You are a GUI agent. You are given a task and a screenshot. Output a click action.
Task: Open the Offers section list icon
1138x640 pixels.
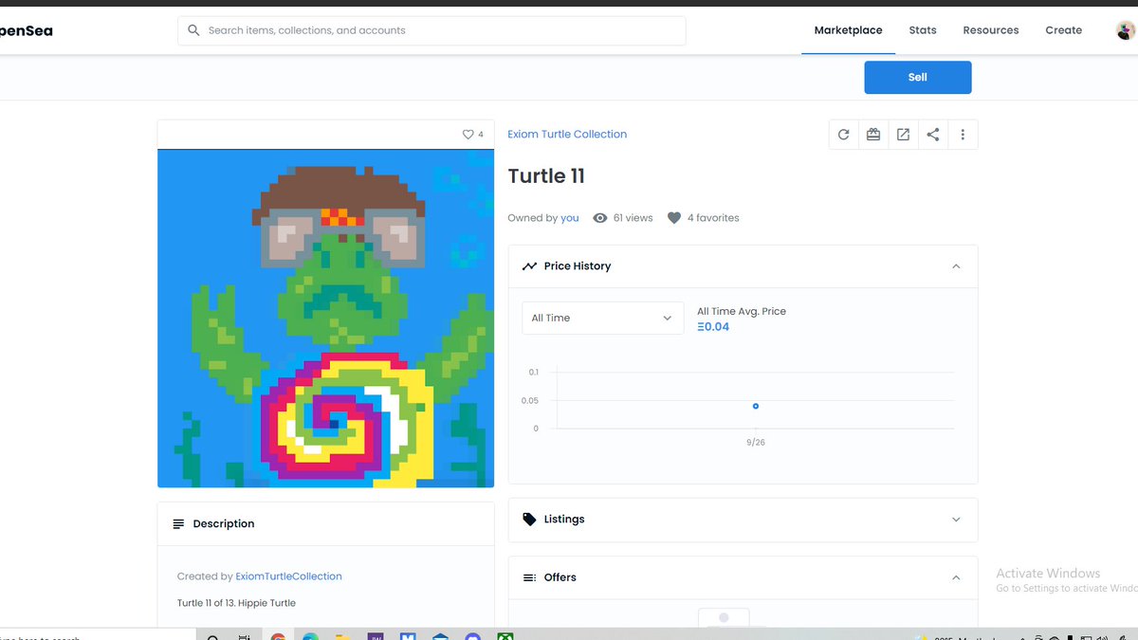pyautogui.click(x=528, y=576)
